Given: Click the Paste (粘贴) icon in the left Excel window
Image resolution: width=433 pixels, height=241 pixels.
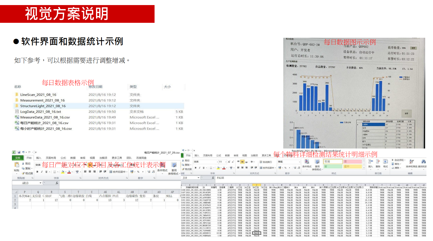Looking at the screenshot, I should click(16, 165).
